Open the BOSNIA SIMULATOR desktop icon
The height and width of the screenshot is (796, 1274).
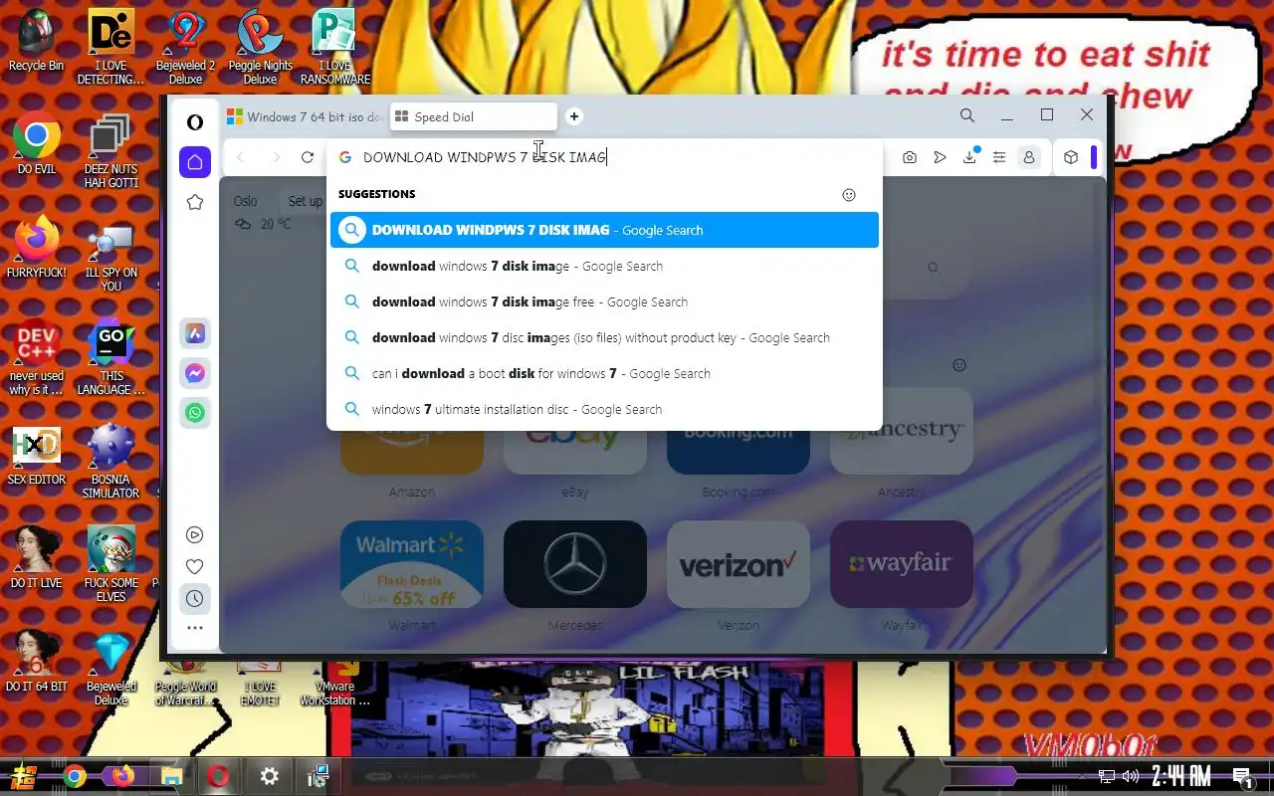tap(111, 461)
